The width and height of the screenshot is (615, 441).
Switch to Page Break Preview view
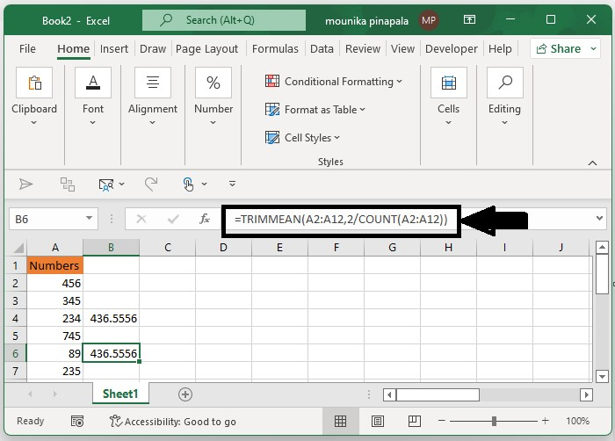click(414, 422)
